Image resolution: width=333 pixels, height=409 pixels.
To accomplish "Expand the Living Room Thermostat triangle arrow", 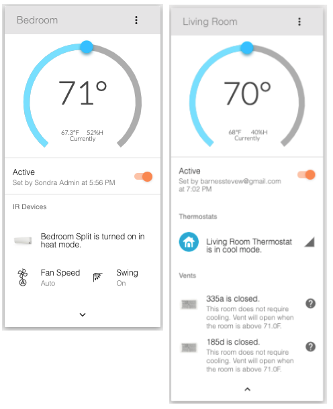I will (x=310, y=242).
